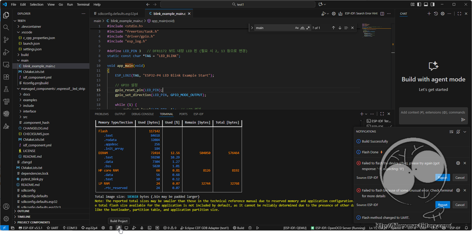Maximize the chat panel

459,14
